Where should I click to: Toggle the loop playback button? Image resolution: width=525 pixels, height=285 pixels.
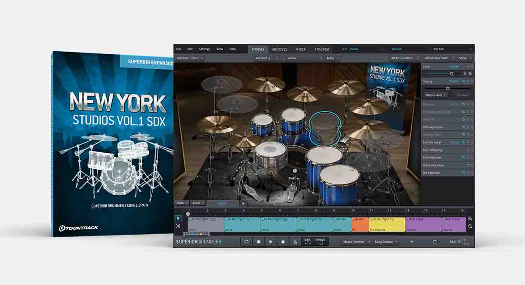coord(246,242)
